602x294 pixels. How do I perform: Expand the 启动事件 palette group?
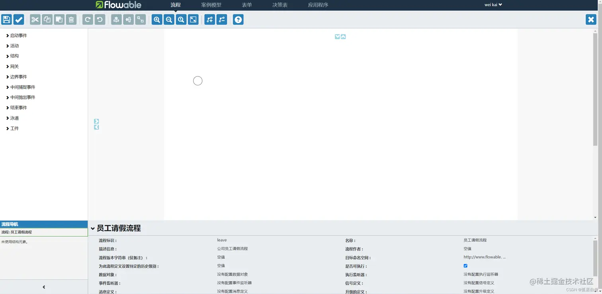click(x=17, y=35)
